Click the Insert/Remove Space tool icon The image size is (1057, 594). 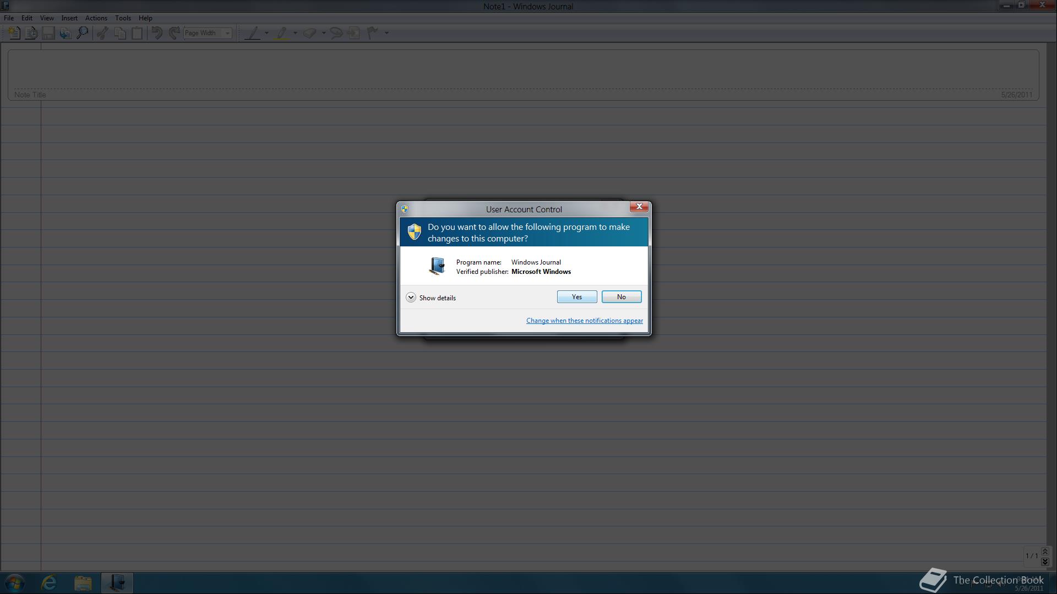tap(354, 33)
